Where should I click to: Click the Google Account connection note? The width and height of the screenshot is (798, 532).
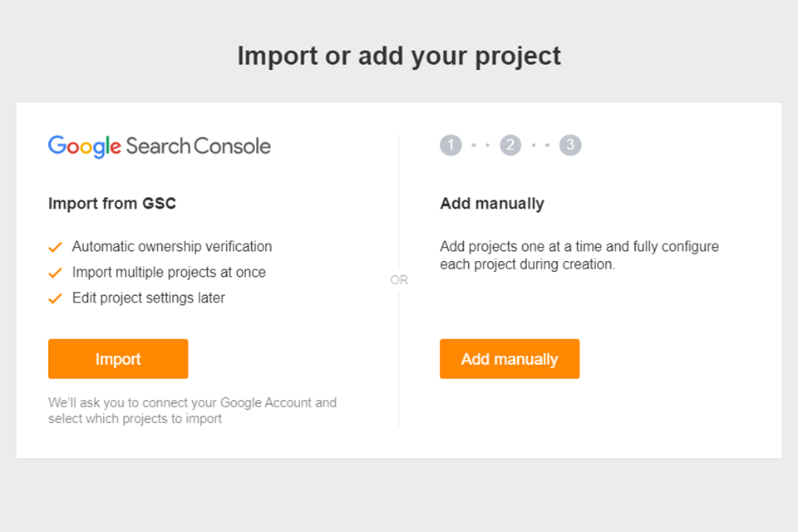click(x=192, y=411)
